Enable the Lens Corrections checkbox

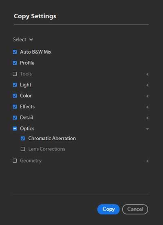click(x=23, y=149)
